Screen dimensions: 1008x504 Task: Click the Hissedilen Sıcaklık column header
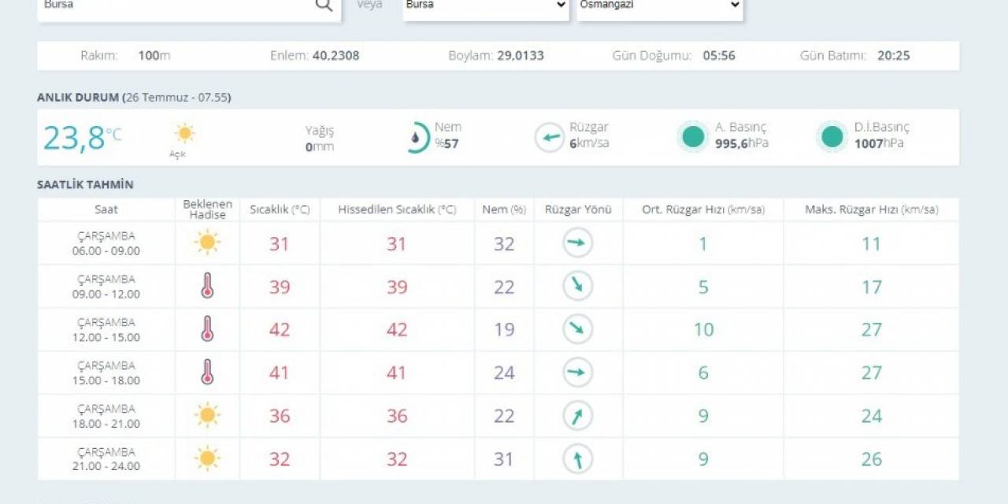click(397, 209)
